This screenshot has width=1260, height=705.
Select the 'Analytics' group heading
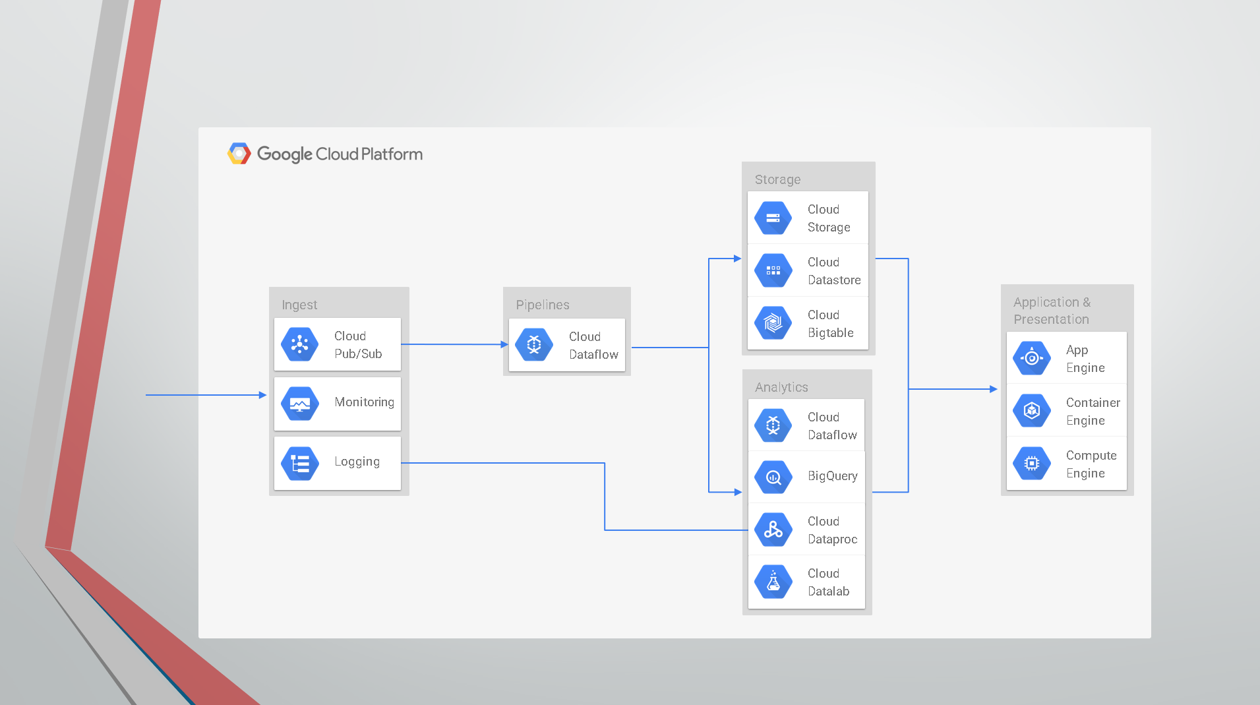tap(781, 387)
